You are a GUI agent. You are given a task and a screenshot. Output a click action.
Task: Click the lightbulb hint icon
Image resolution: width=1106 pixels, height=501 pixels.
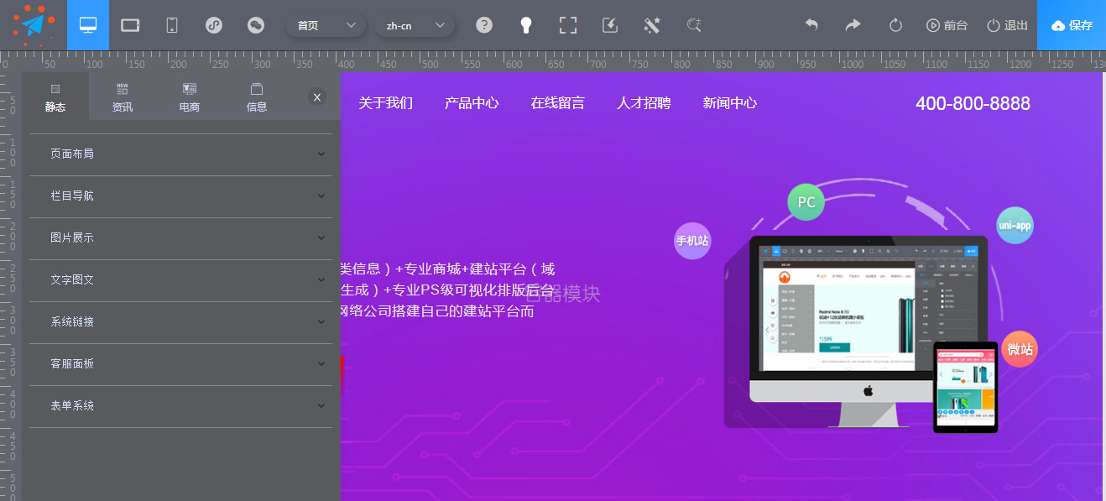(526, 25)
